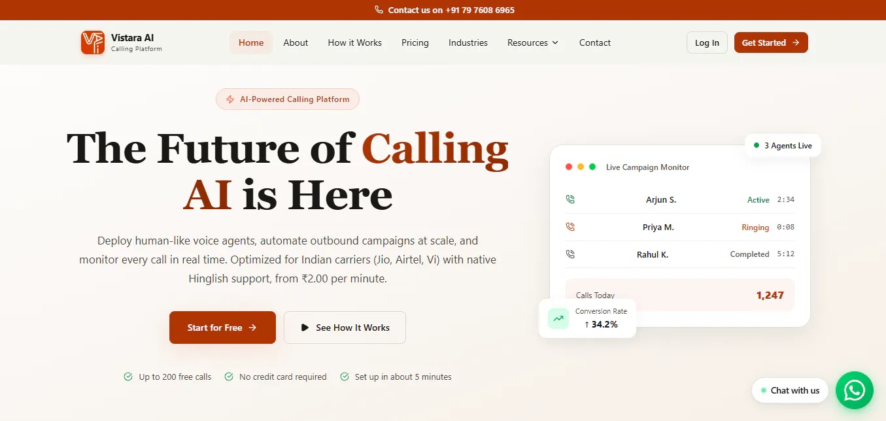Click the green window dot in Live Campaign Monitor
The height and width of the screenshot is (421, 886).
pyautogui.click(x=592, y=167)
